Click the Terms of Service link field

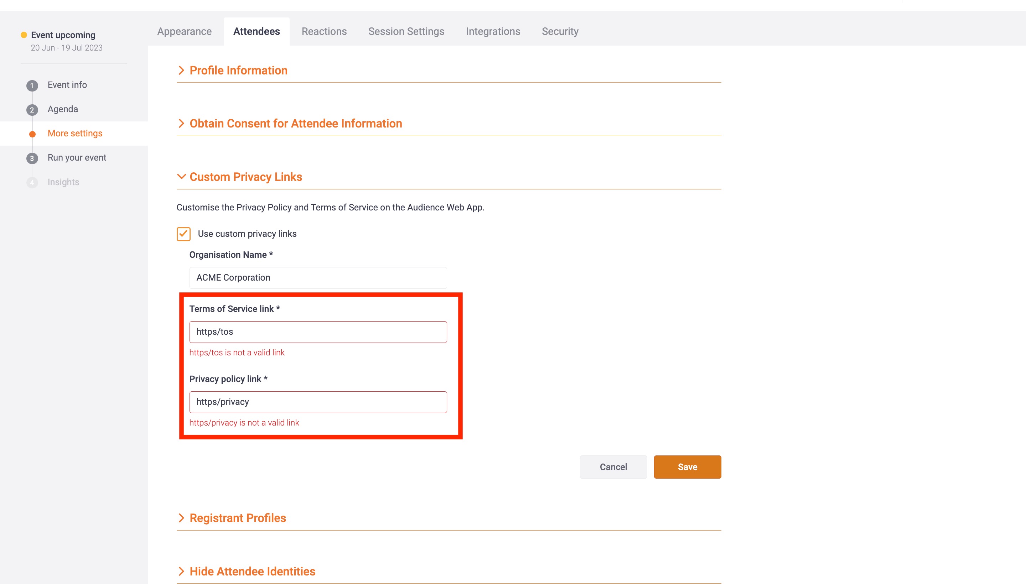[x=317, y=332]
